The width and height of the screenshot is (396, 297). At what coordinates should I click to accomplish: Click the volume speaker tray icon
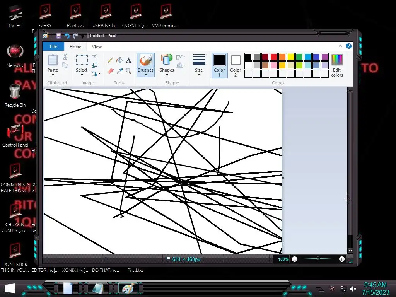pos(353,288)
